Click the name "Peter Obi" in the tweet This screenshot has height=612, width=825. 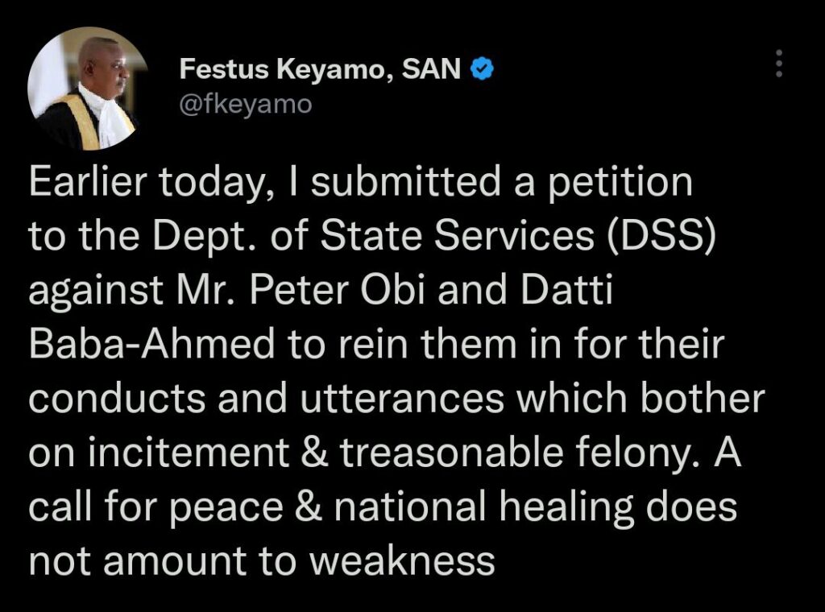(x=337, y=290)
